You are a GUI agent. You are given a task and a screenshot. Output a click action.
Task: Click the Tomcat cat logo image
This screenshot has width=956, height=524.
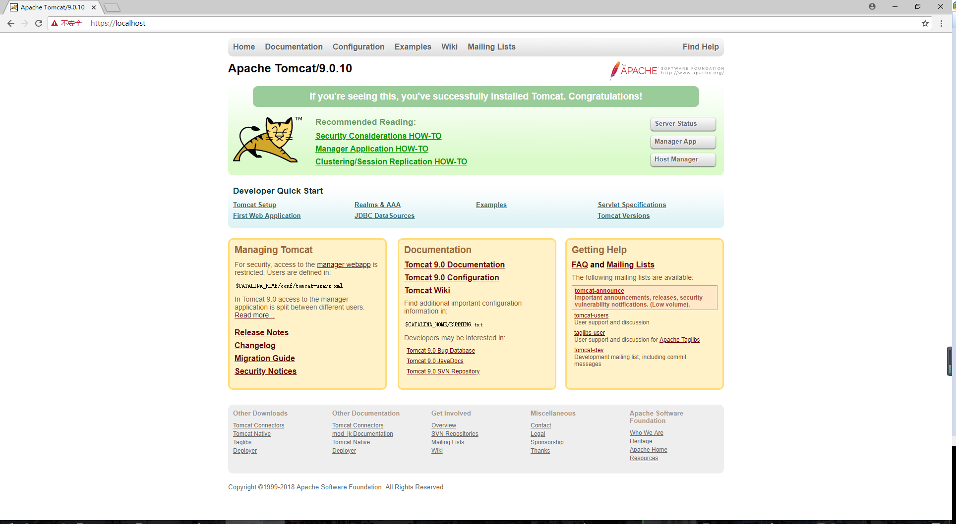pyautogui.click(x=268, y=140)
